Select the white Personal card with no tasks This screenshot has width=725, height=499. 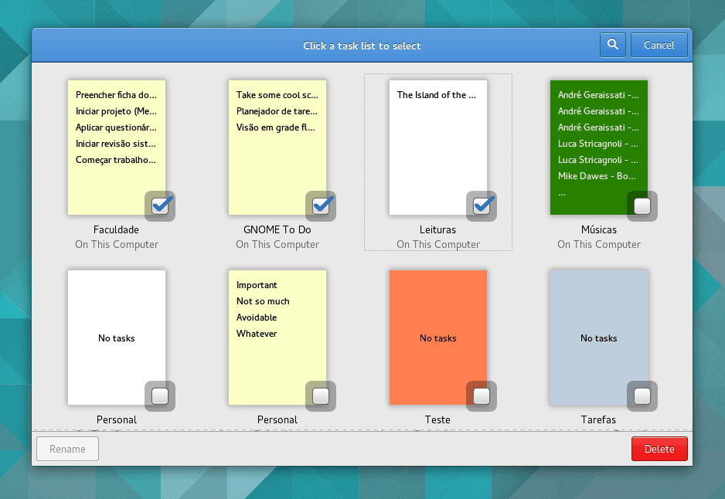click(x=117, y=338)
